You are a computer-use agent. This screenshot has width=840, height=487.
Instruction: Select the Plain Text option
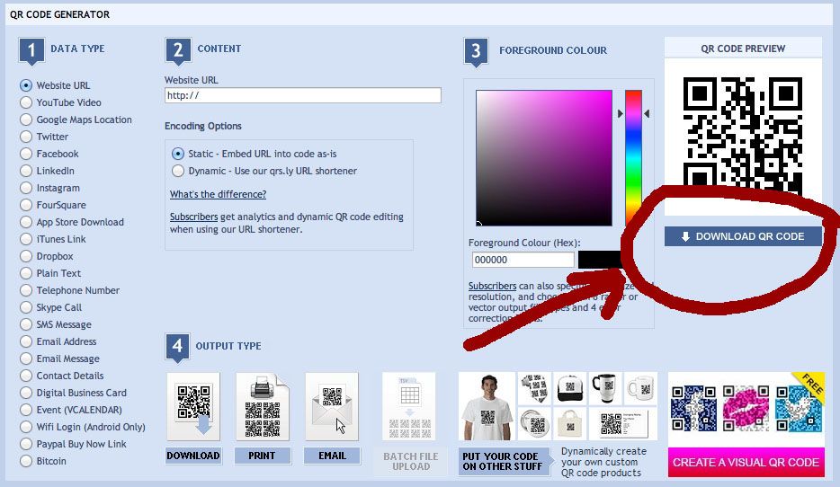[x=26, y=273]
